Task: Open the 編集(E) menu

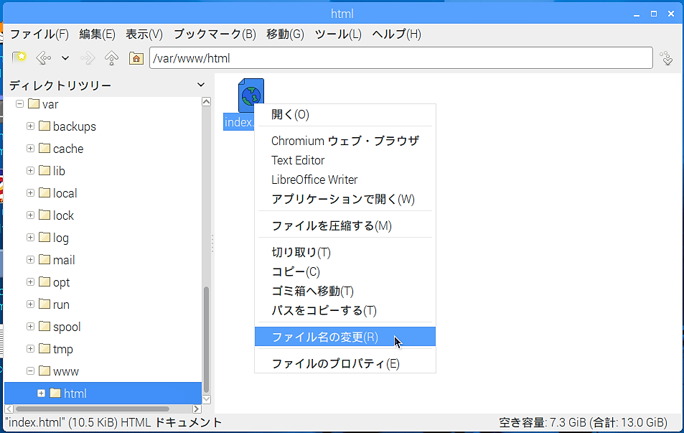Action: (98, 34)
